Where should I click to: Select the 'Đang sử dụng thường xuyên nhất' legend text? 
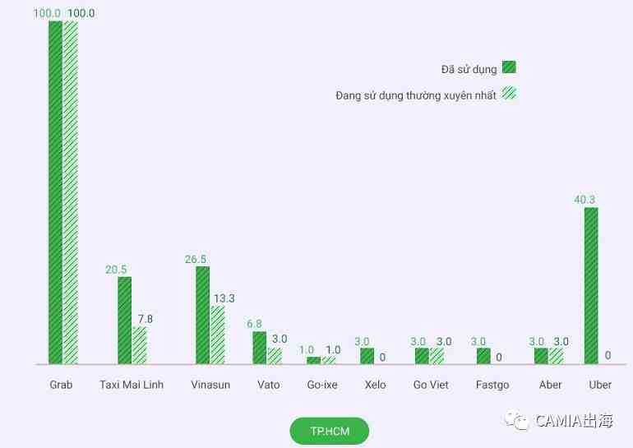coord(416,95)
